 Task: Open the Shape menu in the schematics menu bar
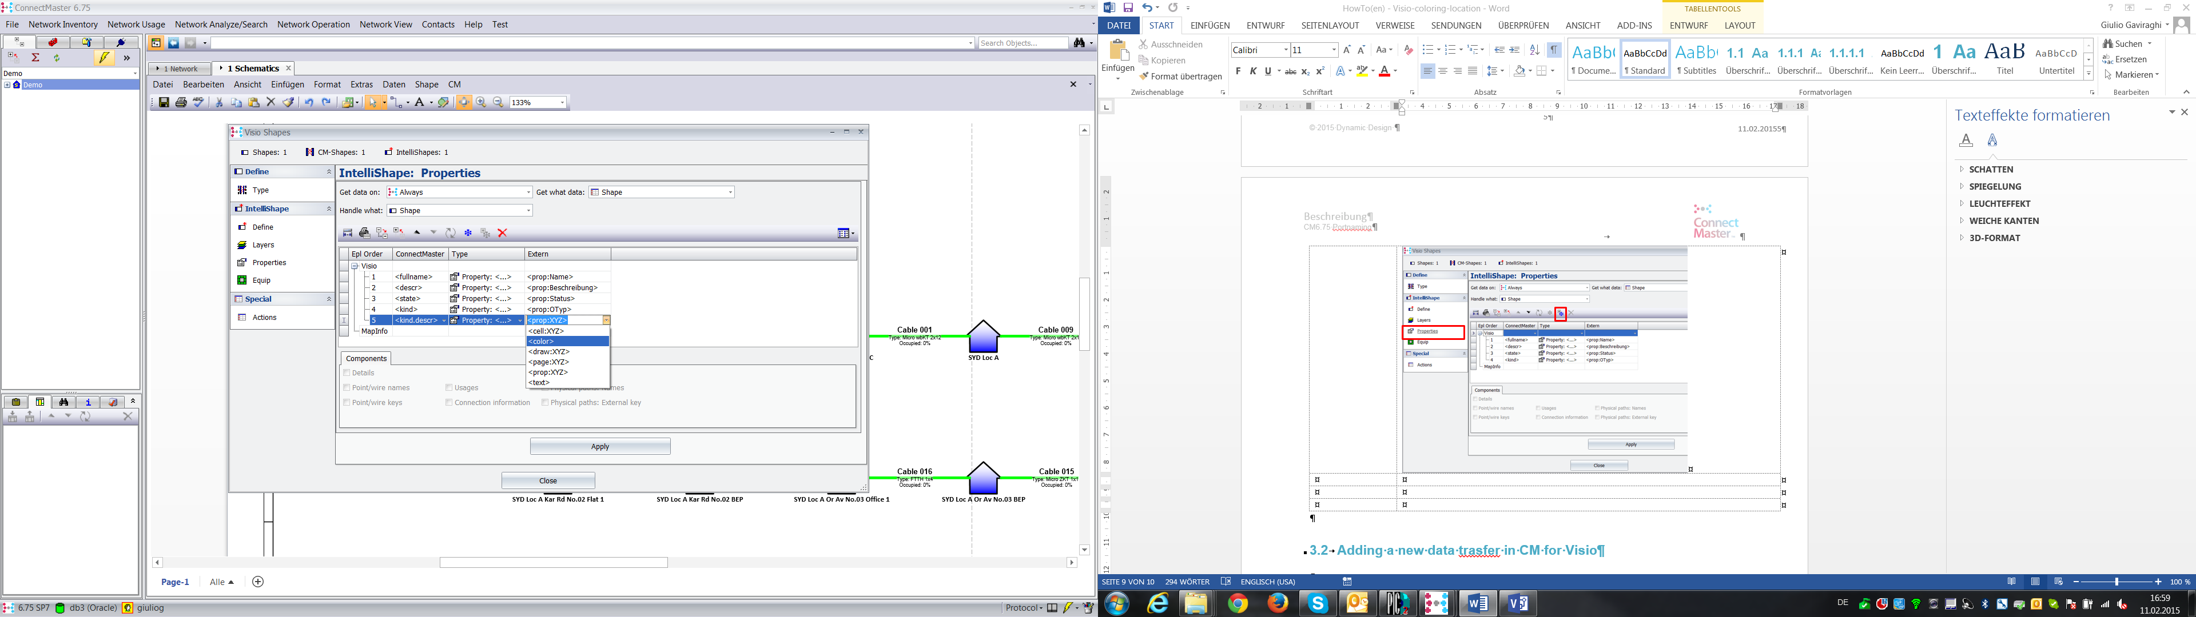coord(426,85)
